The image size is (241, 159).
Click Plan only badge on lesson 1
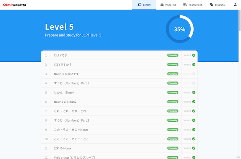point(173,55)
